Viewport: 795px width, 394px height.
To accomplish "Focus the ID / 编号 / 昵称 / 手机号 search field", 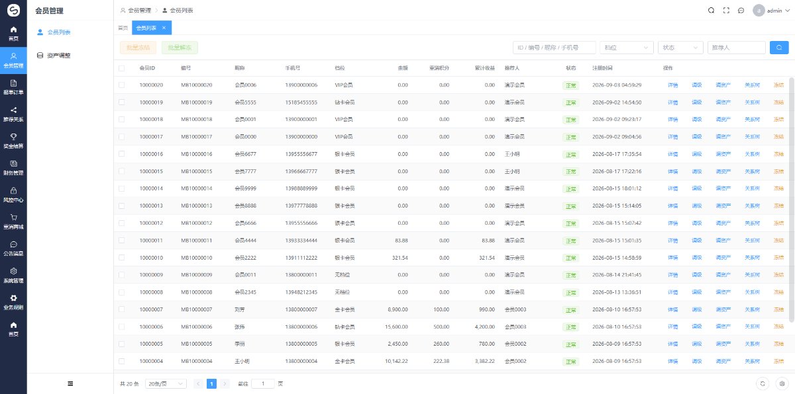I will pos(554,48).
